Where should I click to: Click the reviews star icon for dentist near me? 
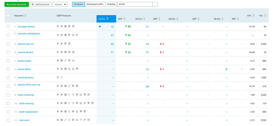[x=61, y=44]
